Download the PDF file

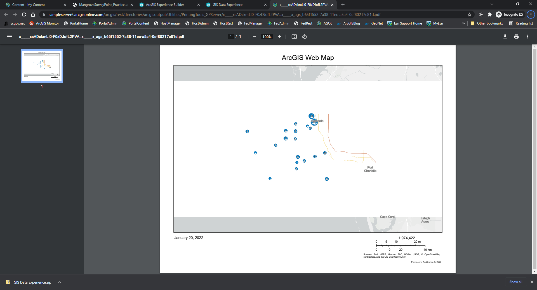click(x=505, y=37)
